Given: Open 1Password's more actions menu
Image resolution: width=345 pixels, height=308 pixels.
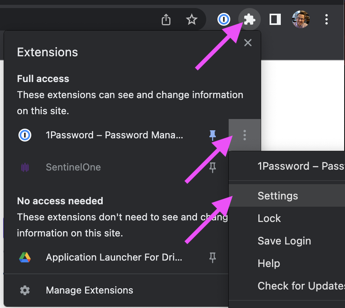Looking at the screenshot, I should (245, 136).
